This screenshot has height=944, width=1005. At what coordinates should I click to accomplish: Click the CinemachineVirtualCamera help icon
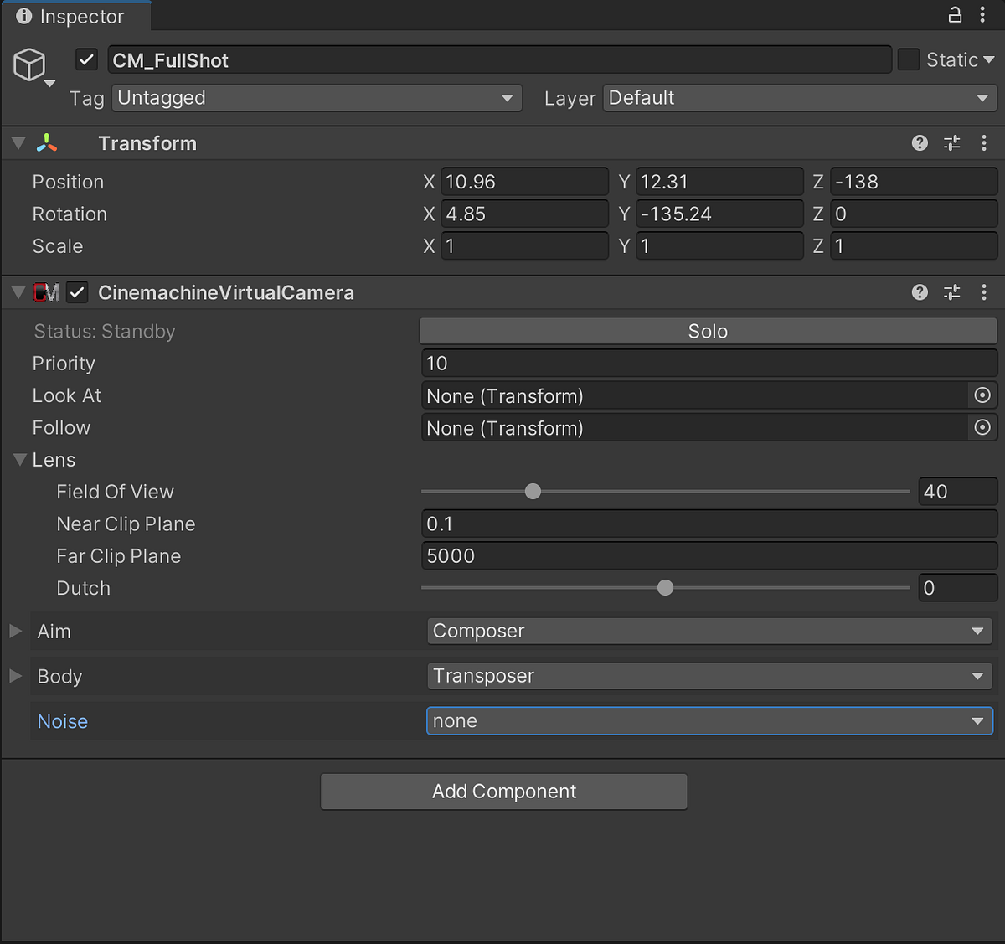point(920,292)
